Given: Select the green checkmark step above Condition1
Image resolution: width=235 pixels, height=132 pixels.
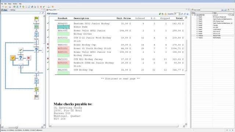Looking at the screenshot, I should pyautogui.click(x=21, y=50).
